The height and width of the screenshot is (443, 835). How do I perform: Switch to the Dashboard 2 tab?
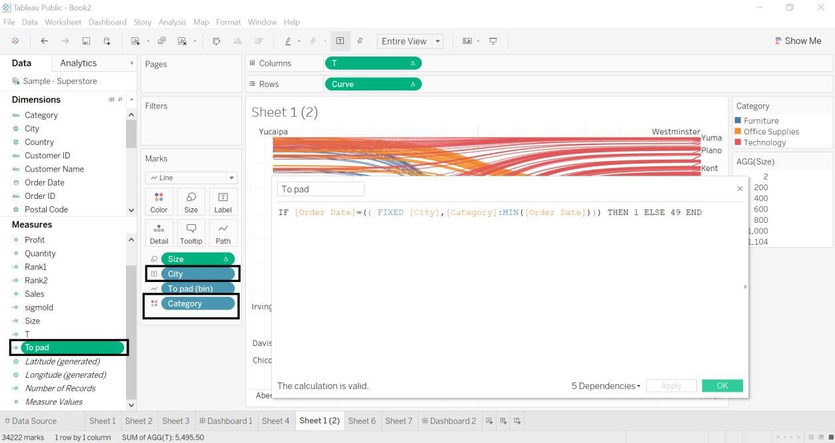[448, 421]
